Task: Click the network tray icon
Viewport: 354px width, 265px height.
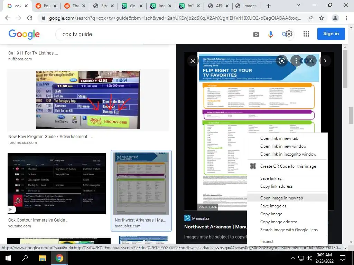Action: tap(301, 258)
